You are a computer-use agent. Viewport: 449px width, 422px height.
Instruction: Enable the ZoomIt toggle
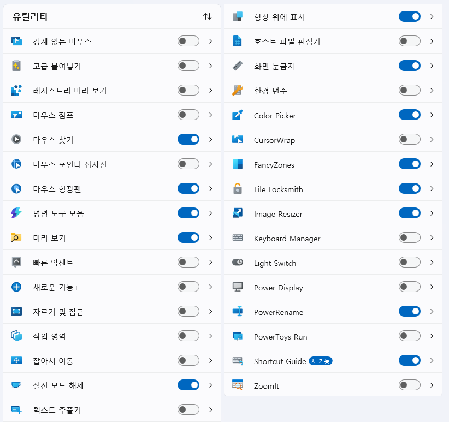click(410, 385)
